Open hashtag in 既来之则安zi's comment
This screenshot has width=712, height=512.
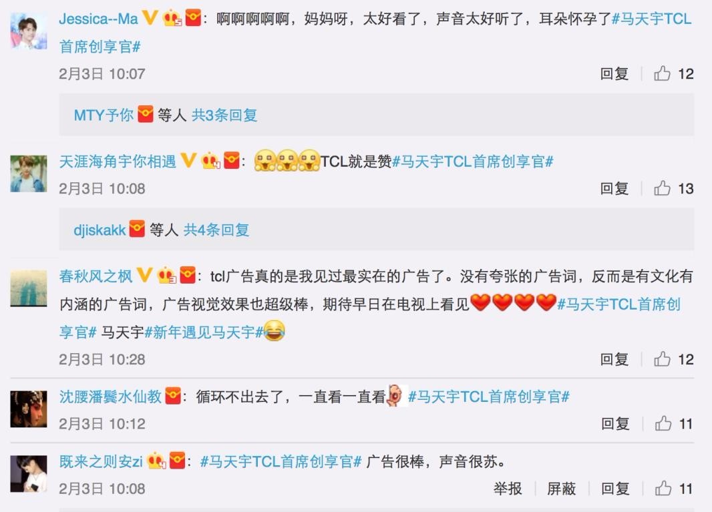(x=281, y=462)
